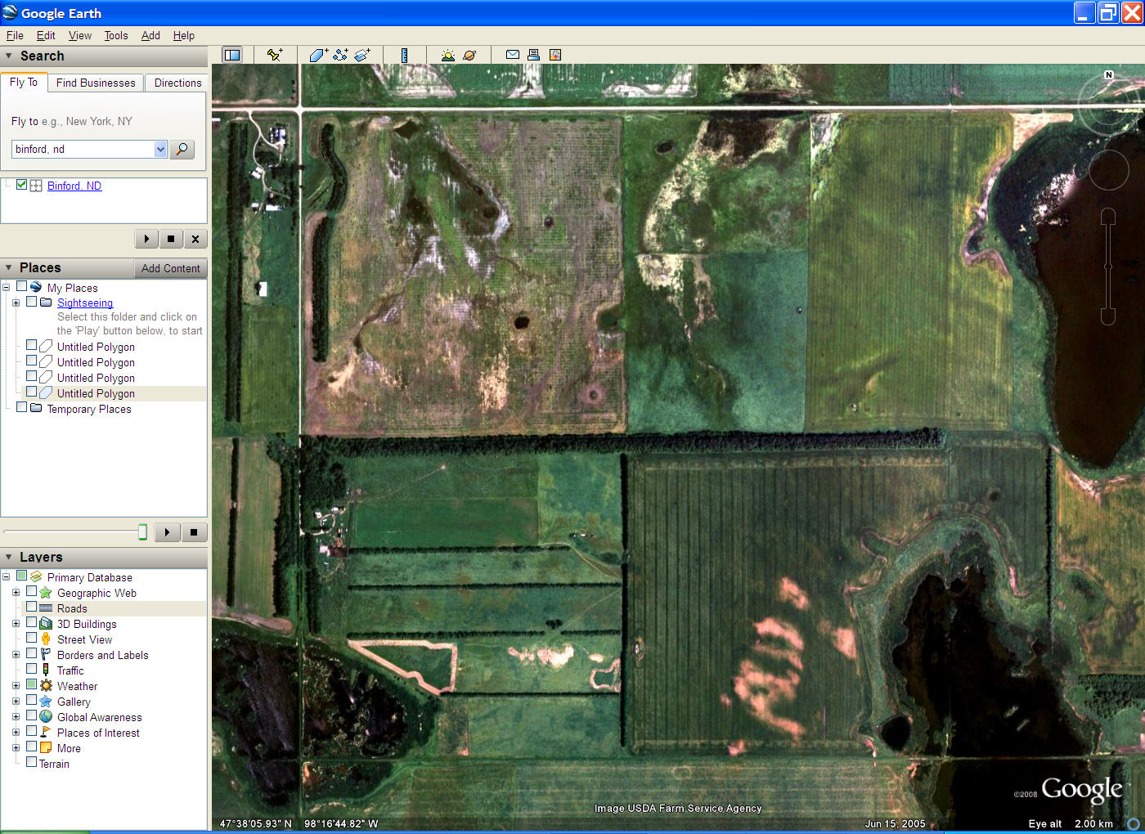This screenshot has height=834, width=1145.
Task: Play the search results tour
Action: [x=146, y=239]
